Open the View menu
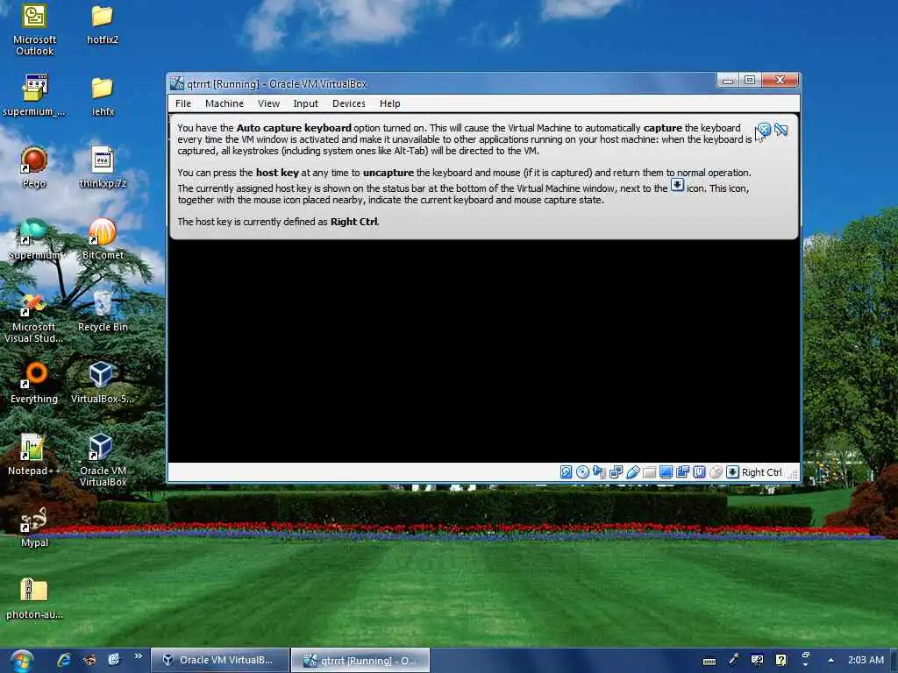Viewport: 898px width, 673px height. point(268,103)
